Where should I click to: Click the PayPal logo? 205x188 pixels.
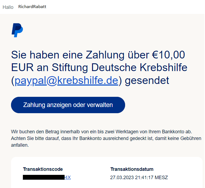click(17, 30)
